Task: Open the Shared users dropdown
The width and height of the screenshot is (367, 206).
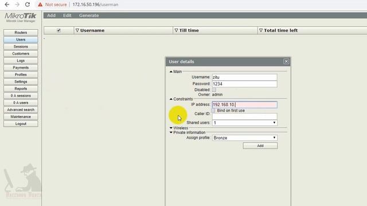Action: (x=244, y=122)
